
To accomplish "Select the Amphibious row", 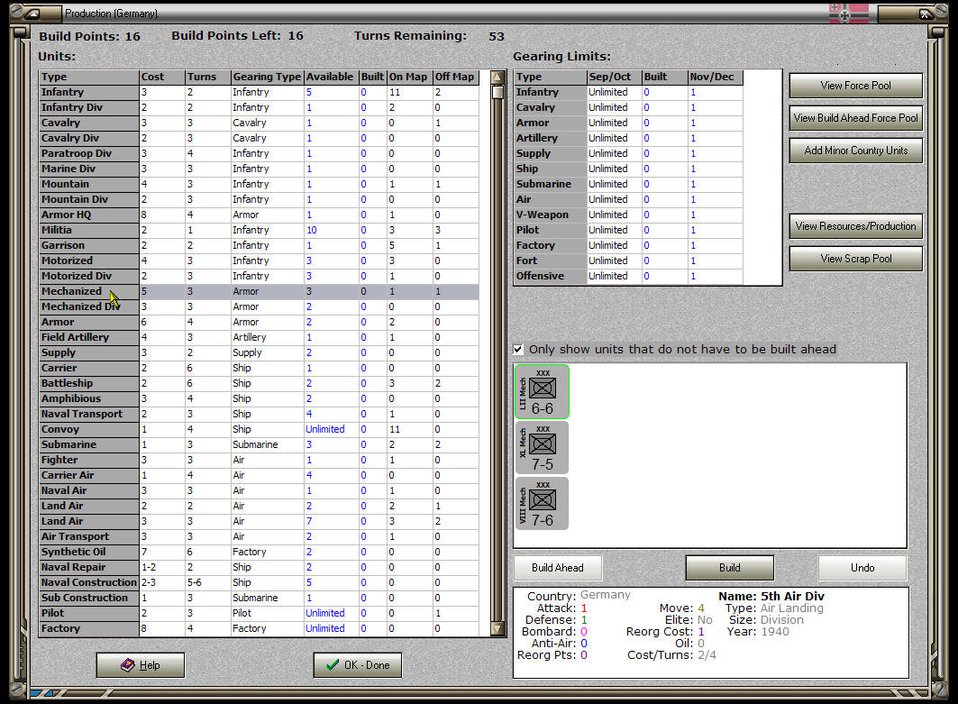I will [x=259, y=398].
